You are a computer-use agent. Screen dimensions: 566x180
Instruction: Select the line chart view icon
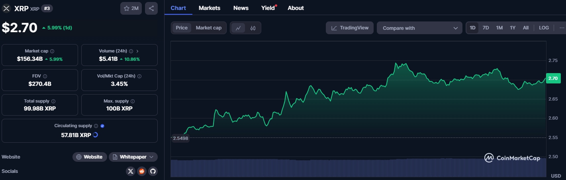pos(238,28)
